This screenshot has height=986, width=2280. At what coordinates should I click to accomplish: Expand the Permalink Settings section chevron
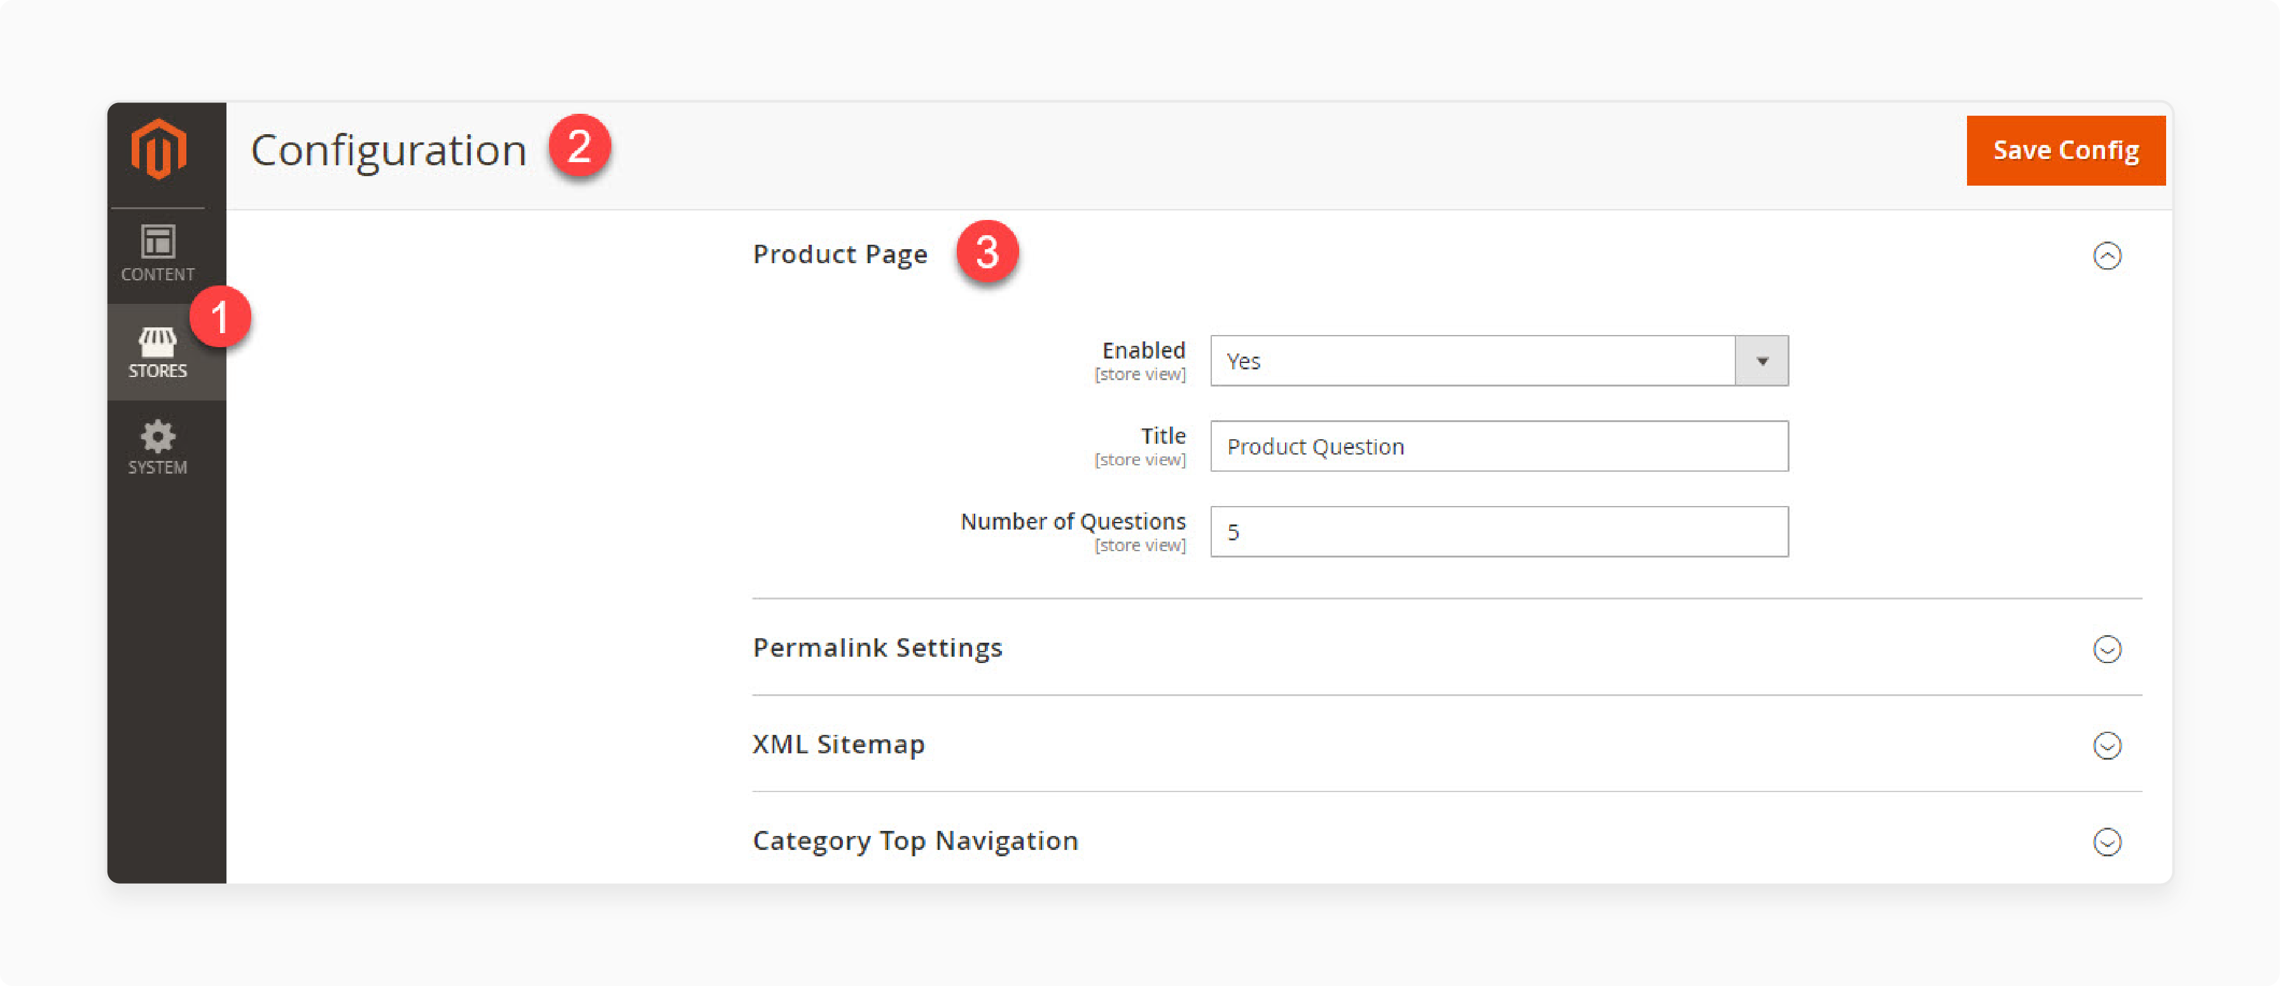2106,649
